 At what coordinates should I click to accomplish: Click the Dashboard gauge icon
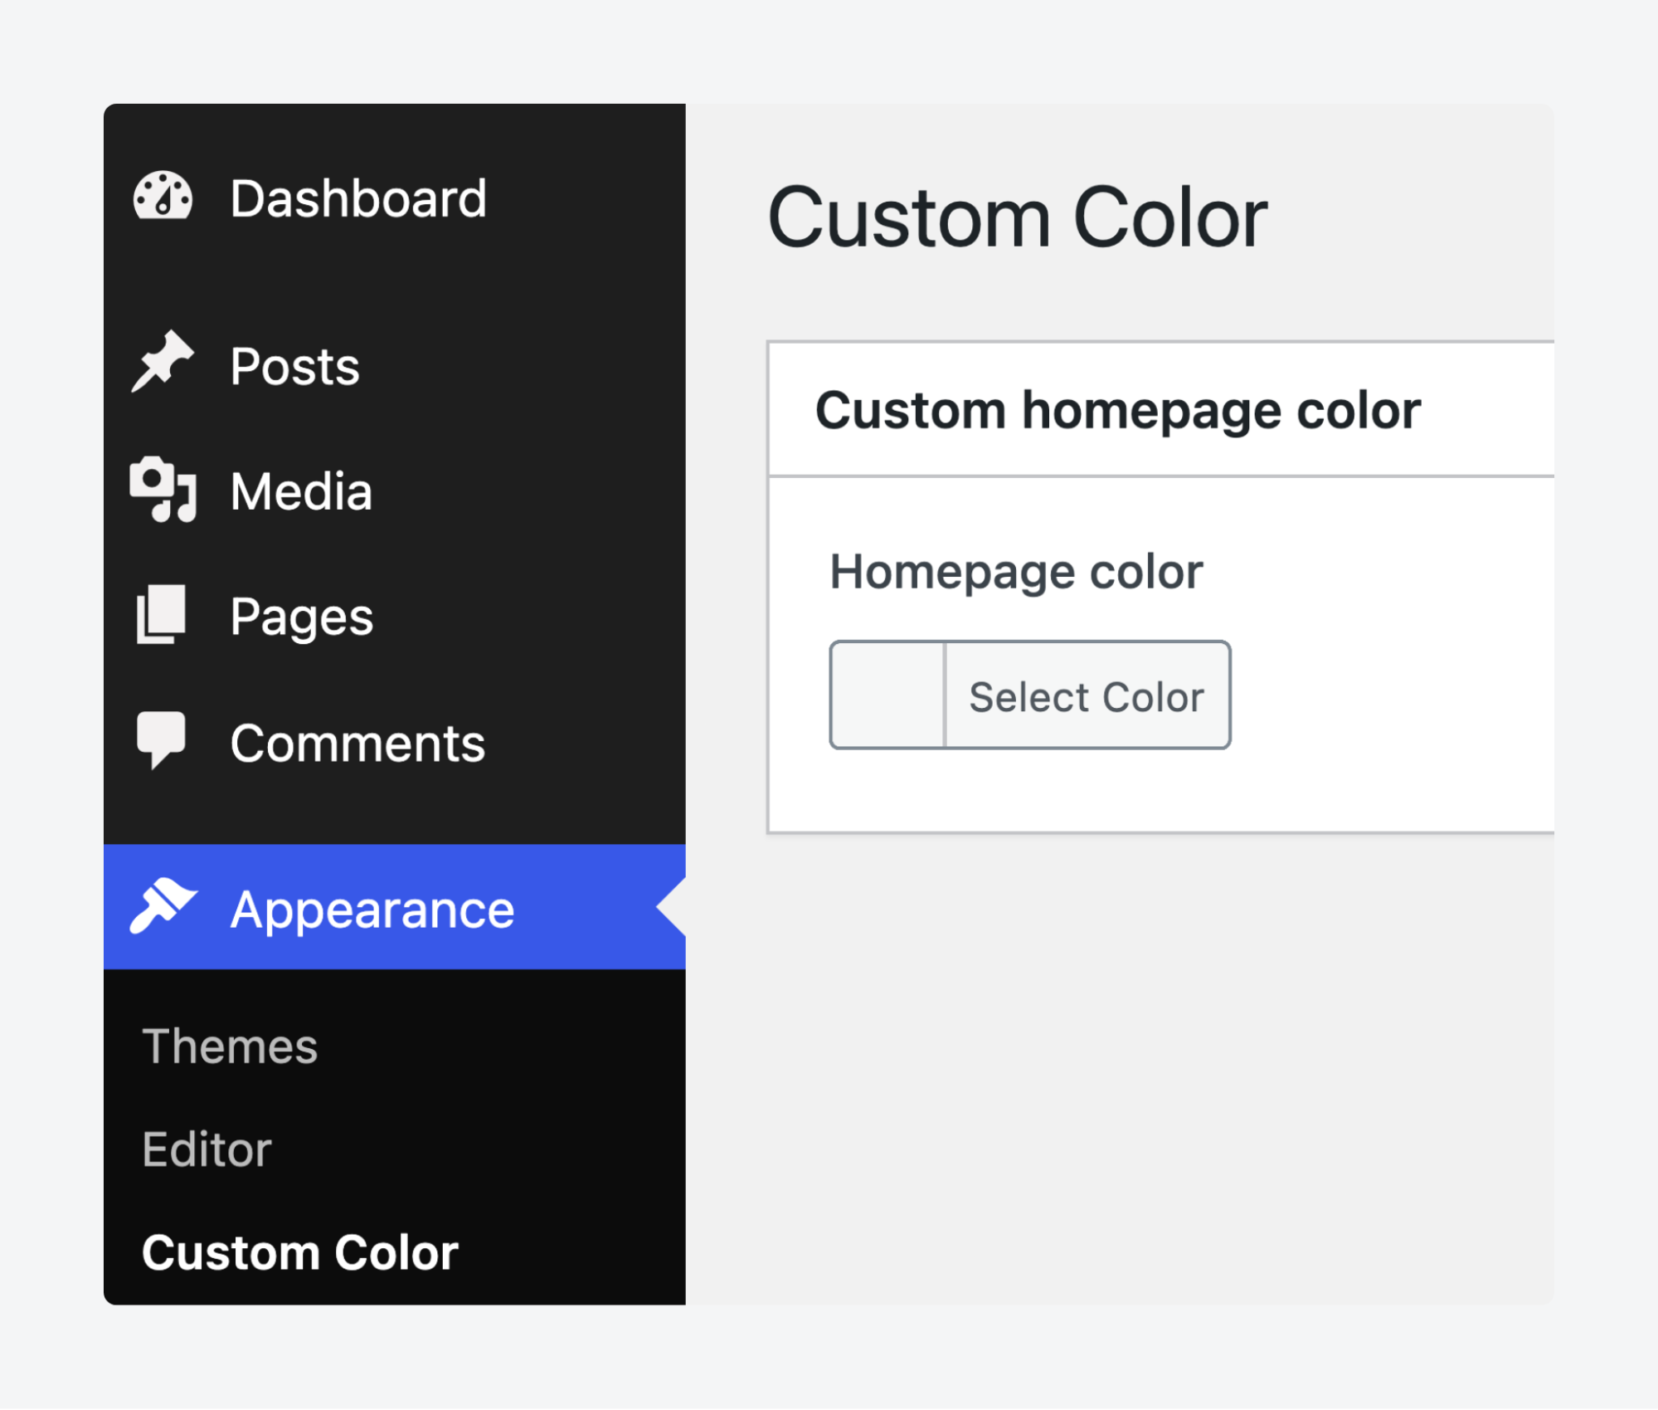(x=163, y=198)
